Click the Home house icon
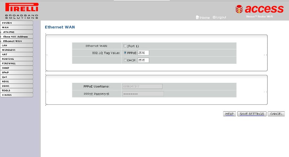289x157 pixels. [x=197, y=17]
